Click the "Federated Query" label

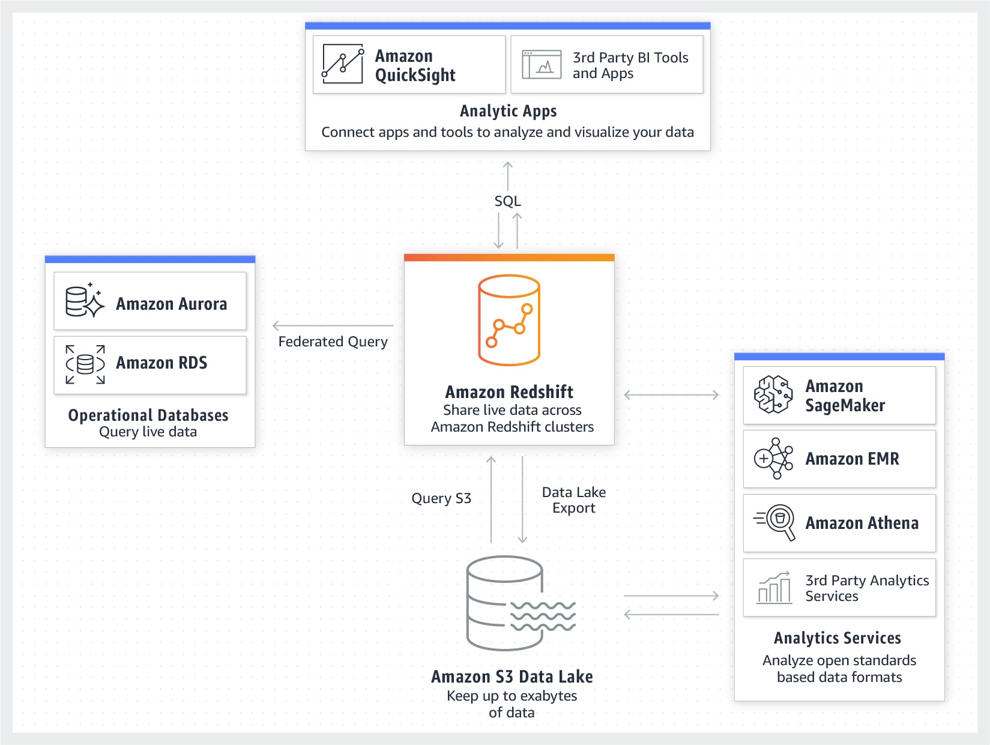pyautogui.click(x=333, y=342)
